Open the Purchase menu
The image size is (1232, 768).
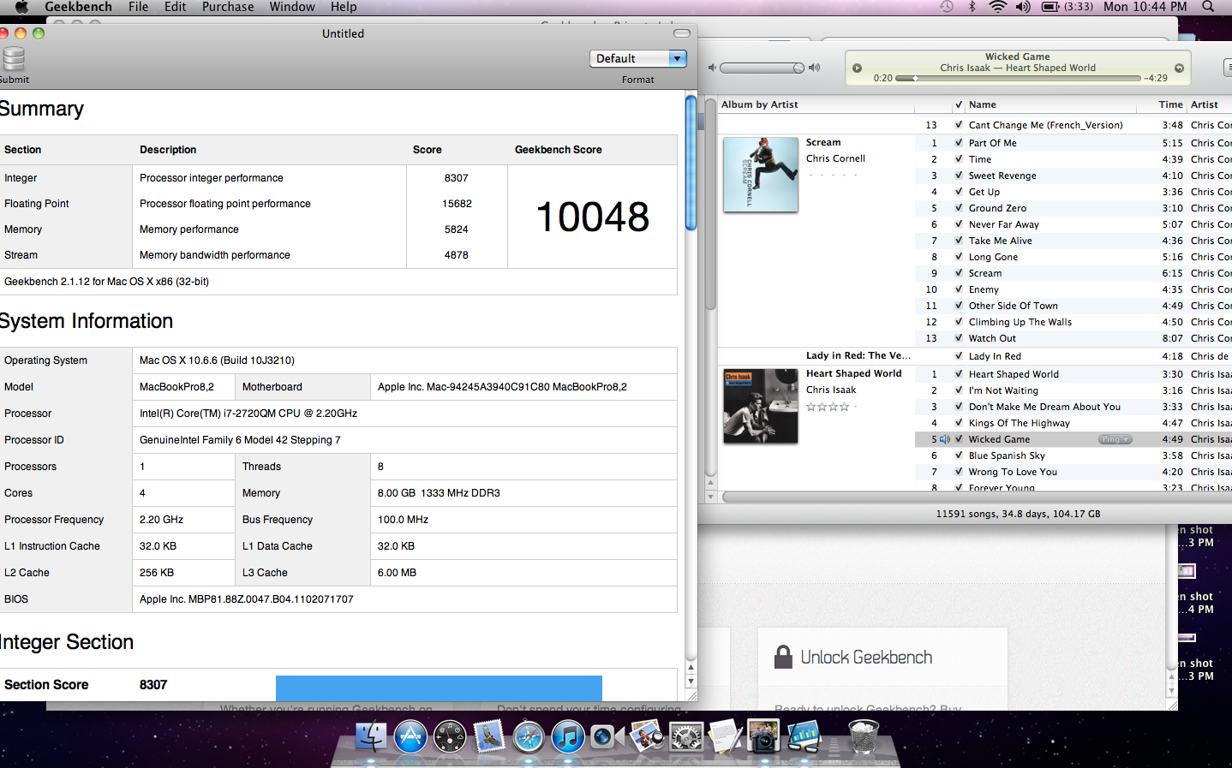(228, 7)
